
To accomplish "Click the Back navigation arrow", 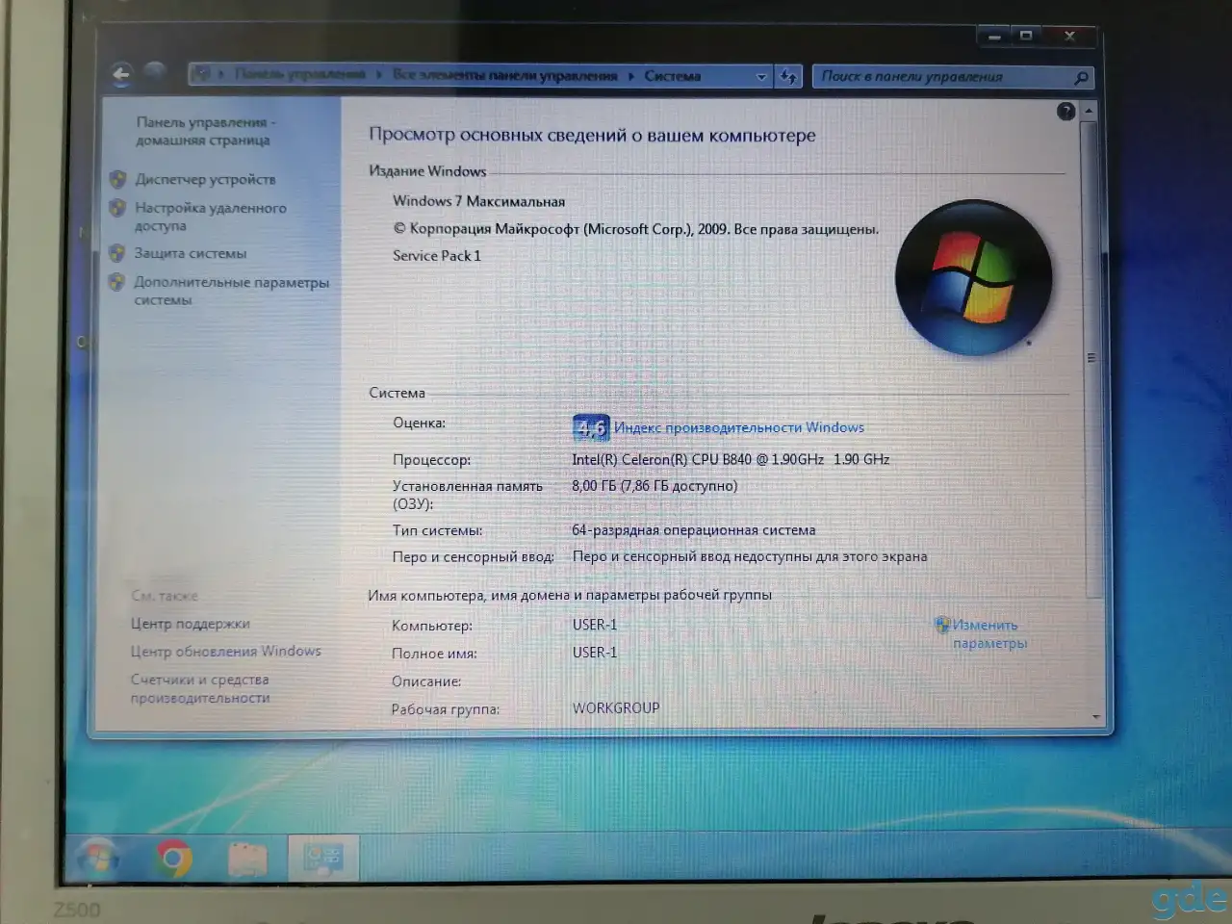I will (x=120, y=74).
